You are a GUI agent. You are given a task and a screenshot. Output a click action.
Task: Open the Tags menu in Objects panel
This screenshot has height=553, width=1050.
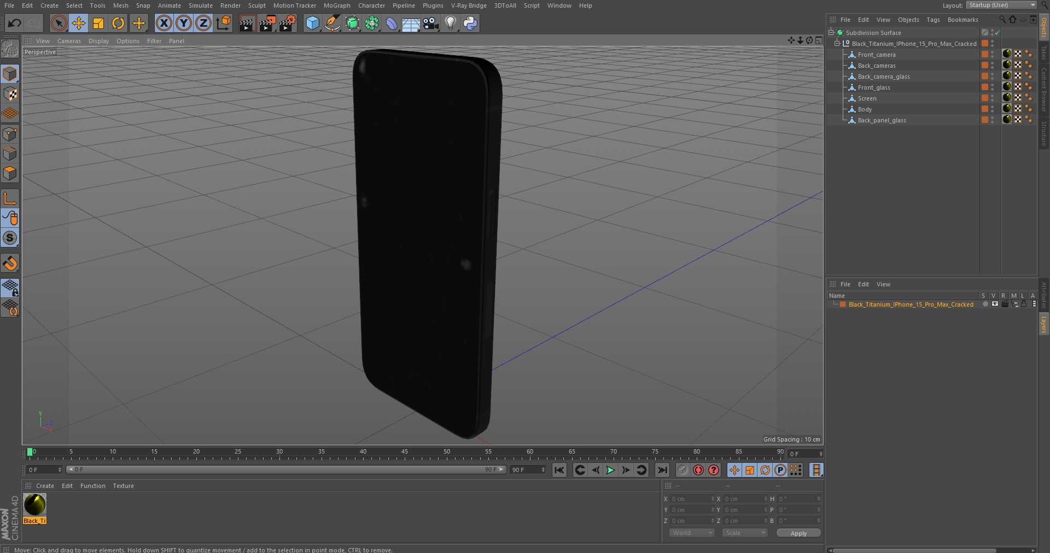click(x=933, y=20)
